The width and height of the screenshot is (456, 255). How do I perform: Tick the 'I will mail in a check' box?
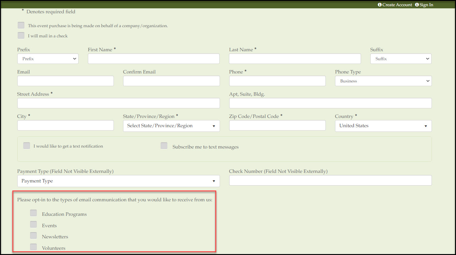(21, 36)
